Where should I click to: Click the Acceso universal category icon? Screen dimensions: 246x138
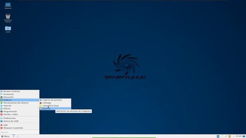[2, 91]
